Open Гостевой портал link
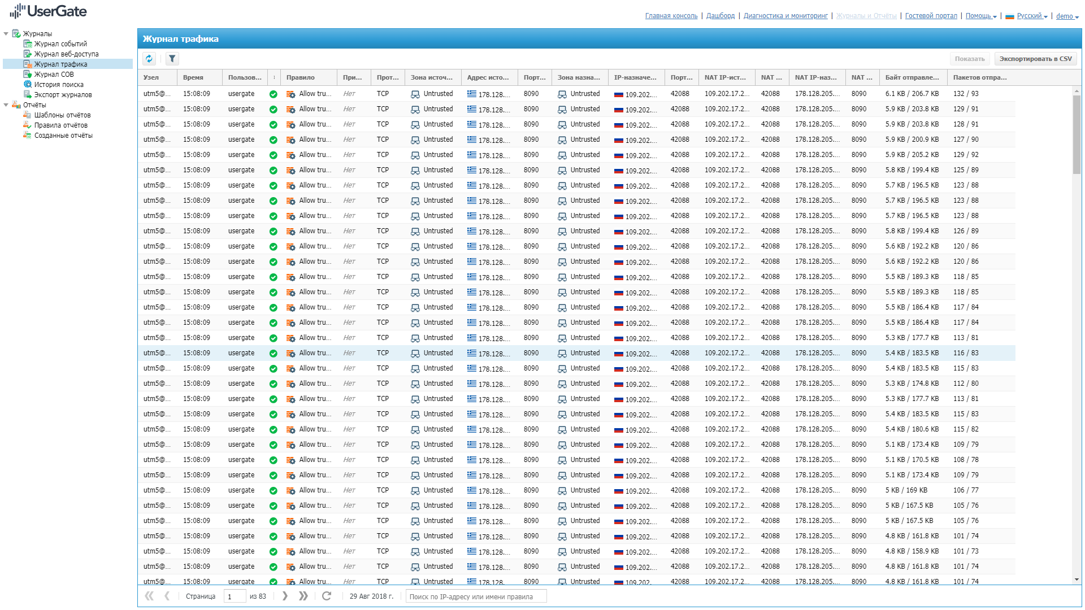The image size is (1085, 610). [931, 16]
